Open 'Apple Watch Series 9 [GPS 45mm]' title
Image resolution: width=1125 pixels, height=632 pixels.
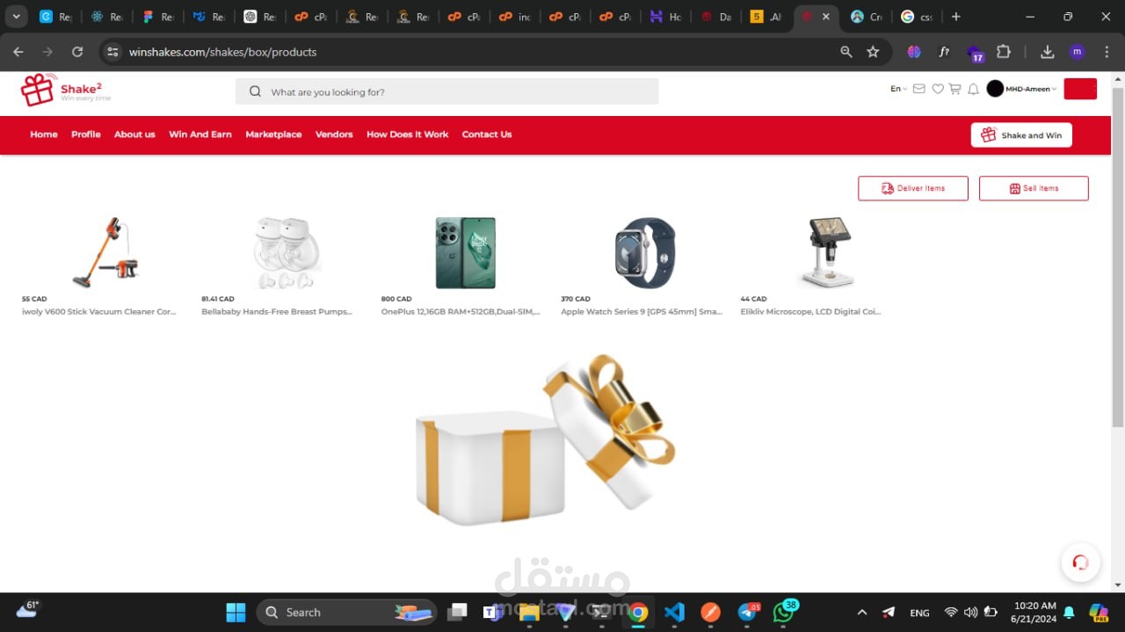tap(642, 311)
